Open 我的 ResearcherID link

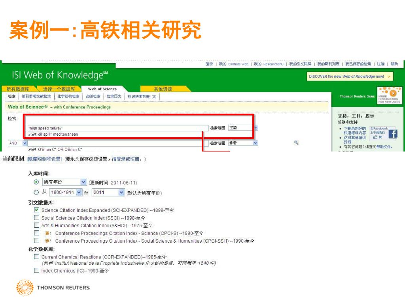click(x=269, y=64)
